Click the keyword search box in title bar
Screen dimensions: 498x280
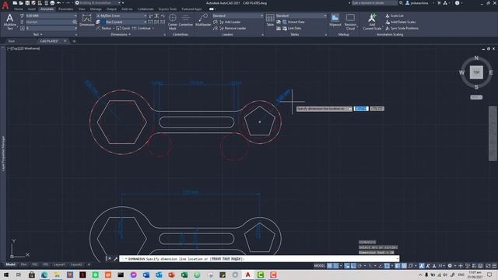pos(374,3)
